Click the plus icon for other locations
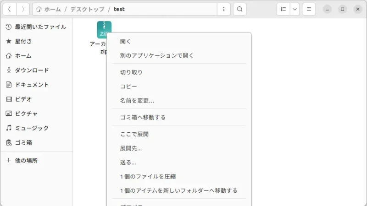This screenshot has height=206, width=367. click(x=9, y=160)
